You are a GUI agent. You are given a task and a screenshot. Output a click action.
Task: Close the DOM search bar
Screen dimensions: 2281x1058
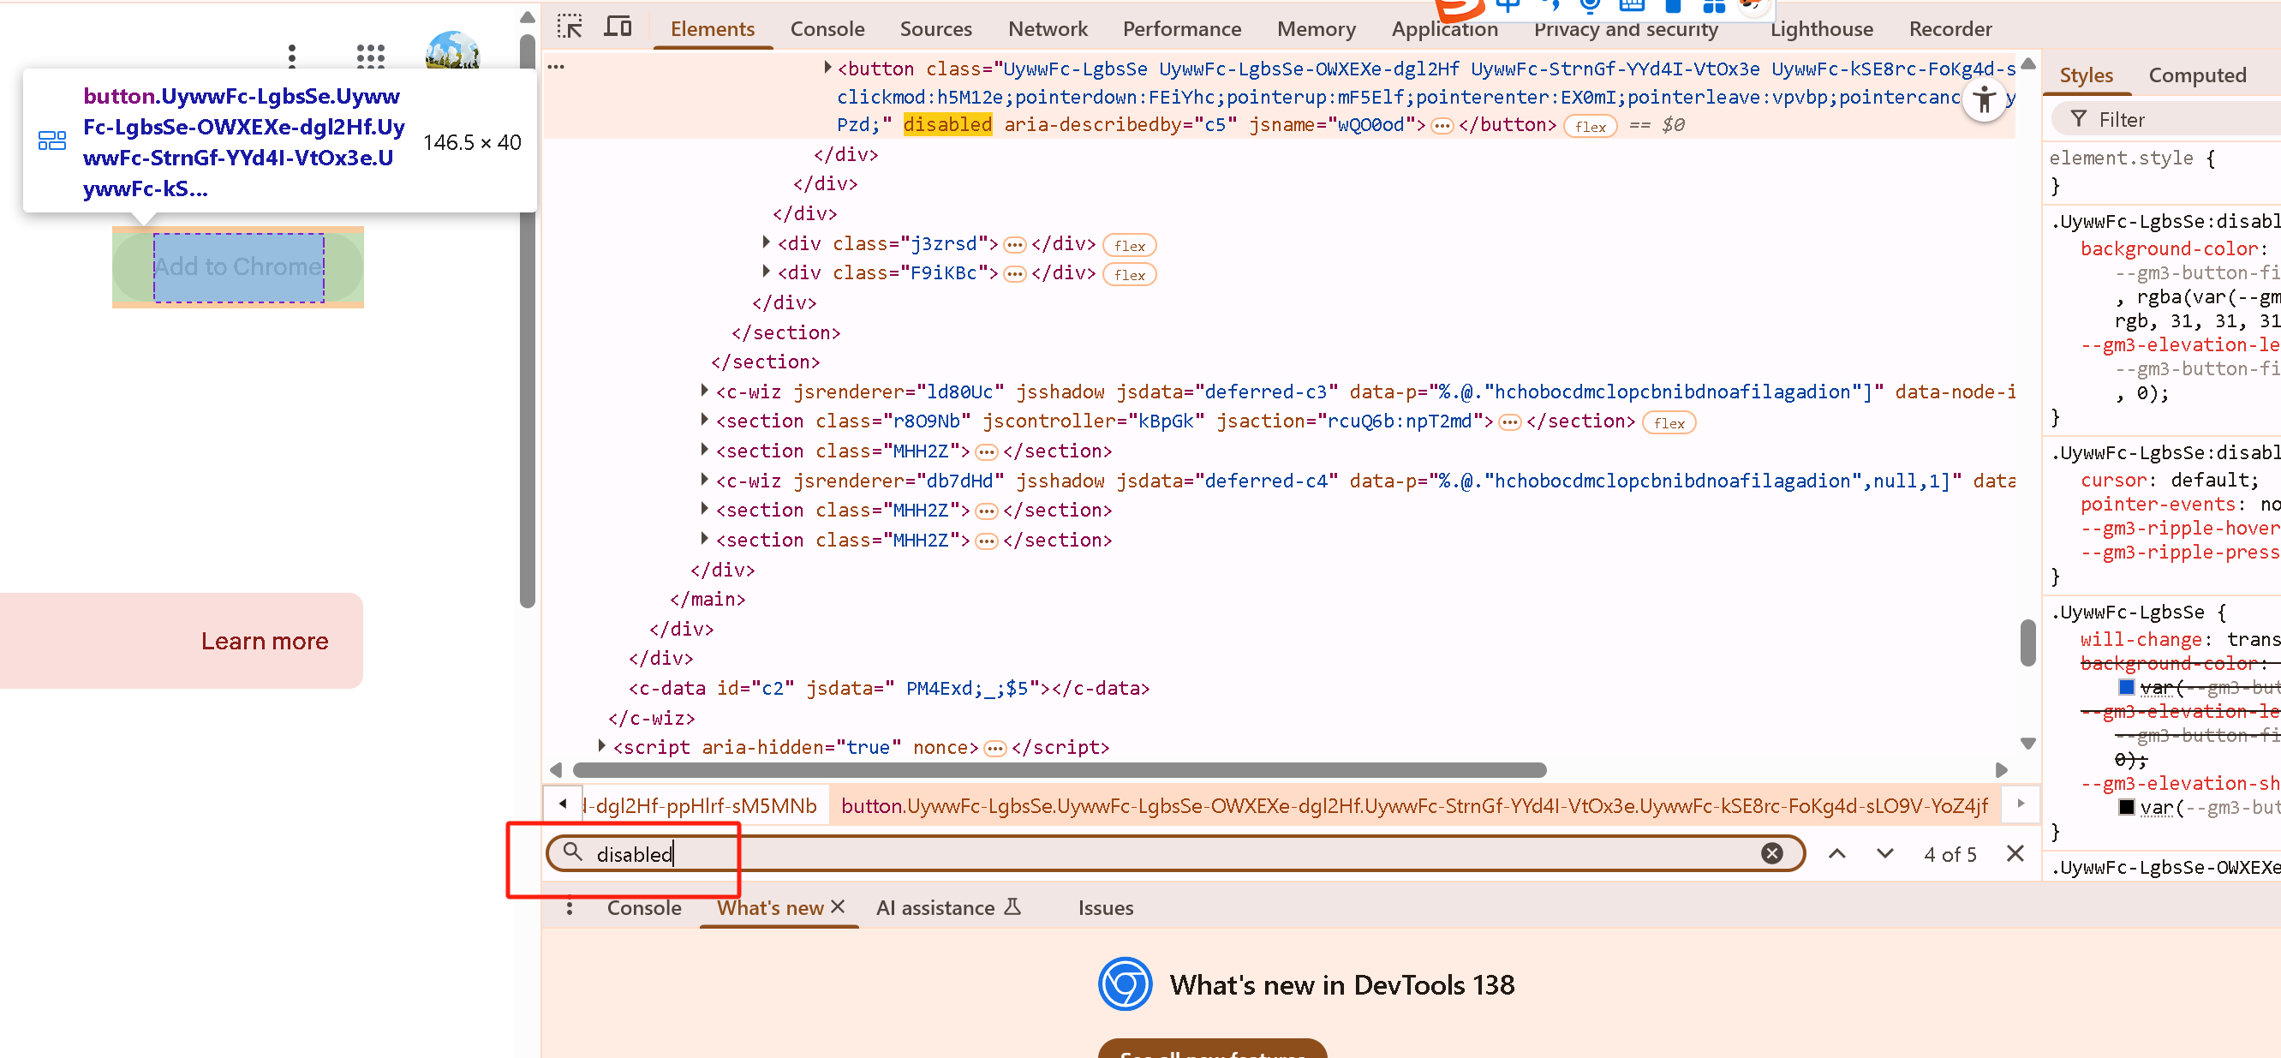(2015, 853)
